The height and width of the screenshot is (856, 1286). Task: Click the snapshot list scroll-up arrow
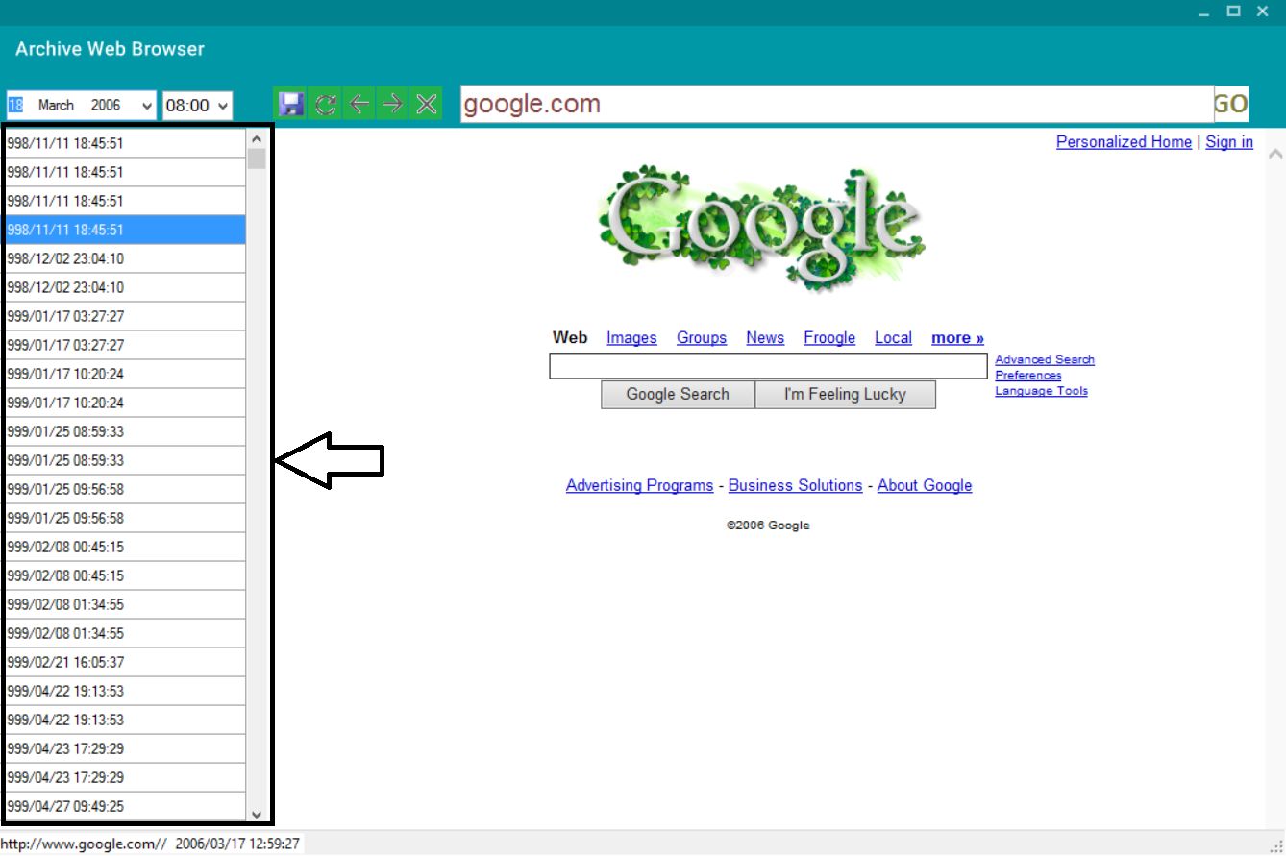point(256,139)
